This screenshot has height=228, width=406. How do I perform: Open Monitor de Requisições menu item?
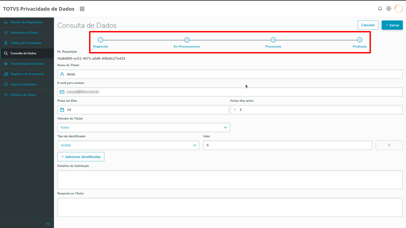coord(27,22)
